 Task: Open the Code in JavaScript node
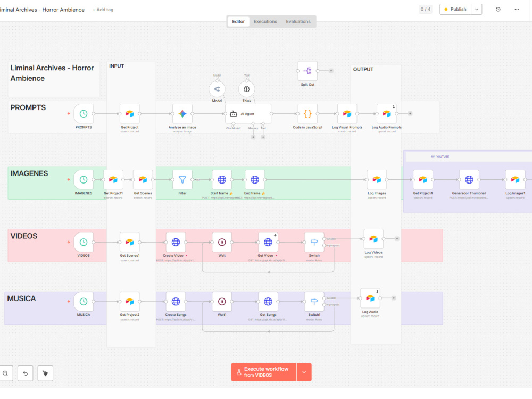307,114
